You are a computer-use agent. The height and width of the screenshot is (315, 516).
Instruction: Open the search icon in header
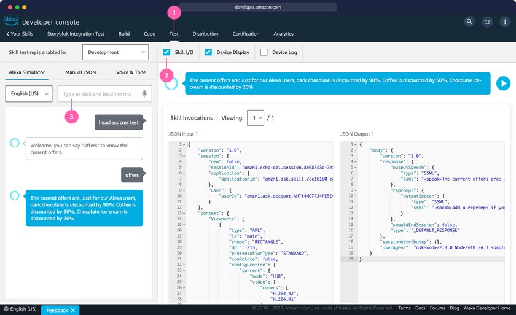pyautogui.click(x=469, y=21)
